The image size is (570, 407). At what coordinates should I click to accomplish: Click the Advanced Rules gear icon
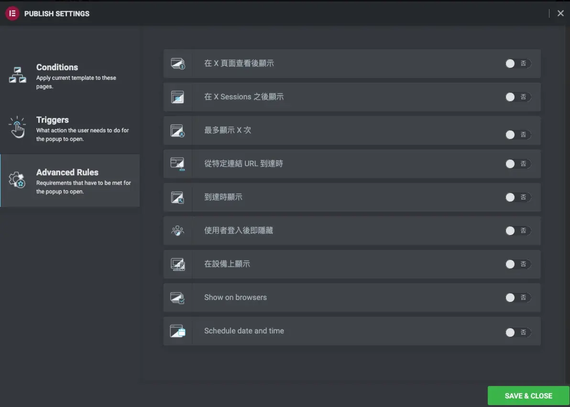[17, 180]
